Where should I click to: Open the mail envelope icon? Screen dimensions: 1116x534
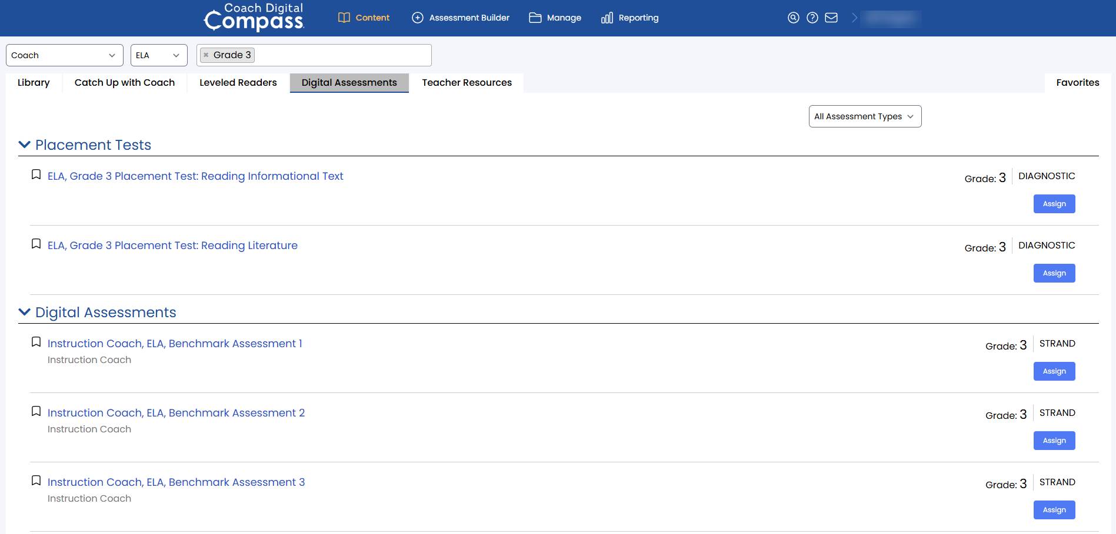(x=831, y=18)
